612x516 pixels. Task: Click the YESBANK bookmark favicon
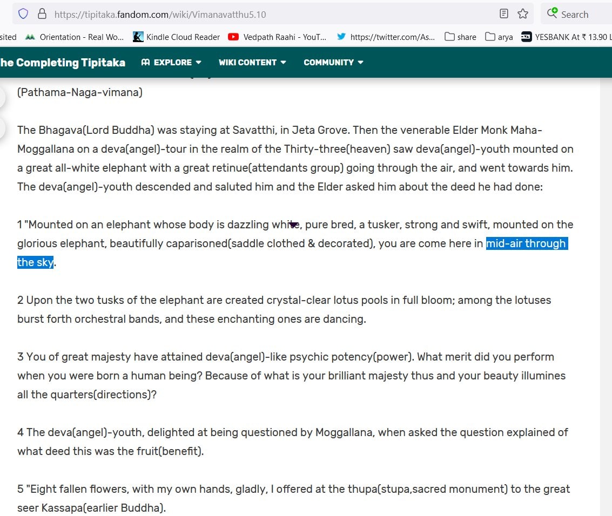tap(527, 37)
